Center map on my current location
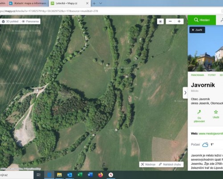The width and height of the screenshot is (223, 179). point(160,21)
